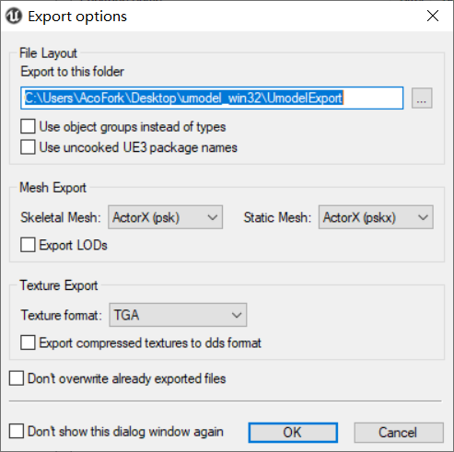454x452 pixels.
Task: Toggle Export LODs checkbox
Action: click(x=28, y=245)
